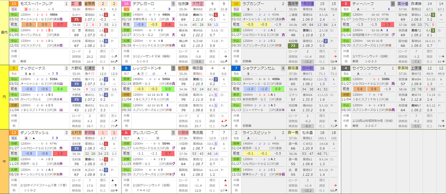Image resolution: width=446 pixels, height=194 pixels.
Task: Click blue -0.9 cell in テアレガーロ 前走 row
Action: tap(140, 25)
